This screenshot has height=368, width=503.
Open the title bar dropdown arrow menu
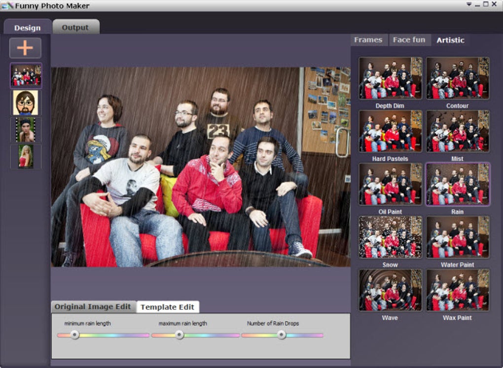[468, 4]
